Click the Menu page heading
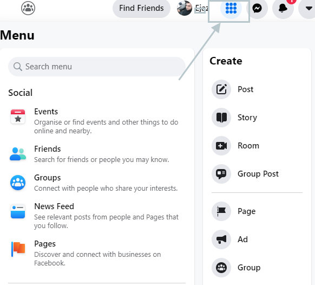Image resolution: width=315 pixels, height=285 pixels. tap(17, 35)
